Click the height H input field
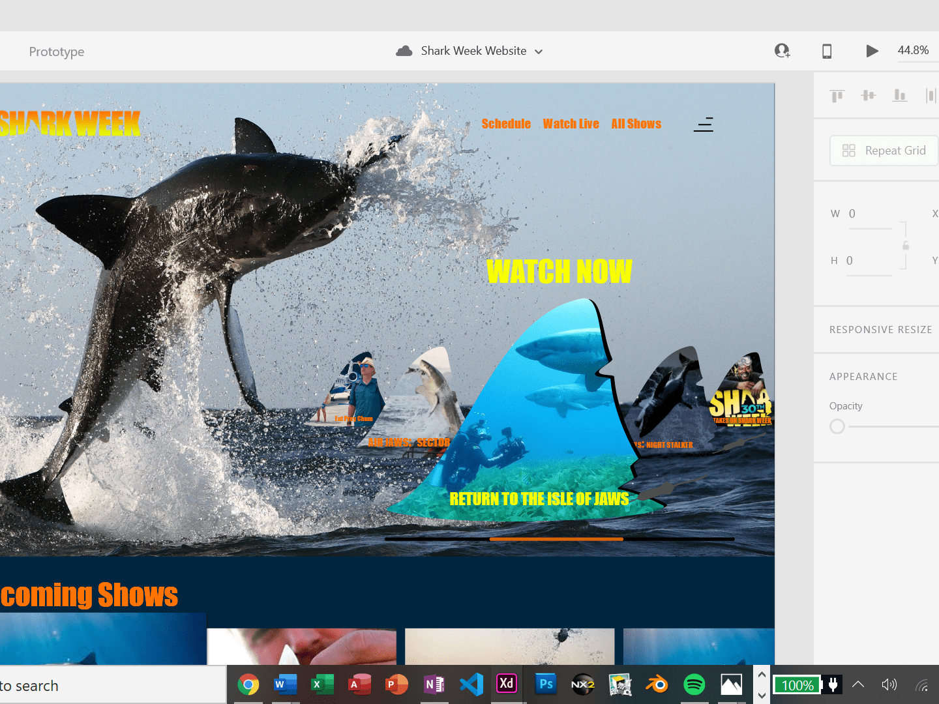Viewport: 939px width, 704px height. (869, 261)
